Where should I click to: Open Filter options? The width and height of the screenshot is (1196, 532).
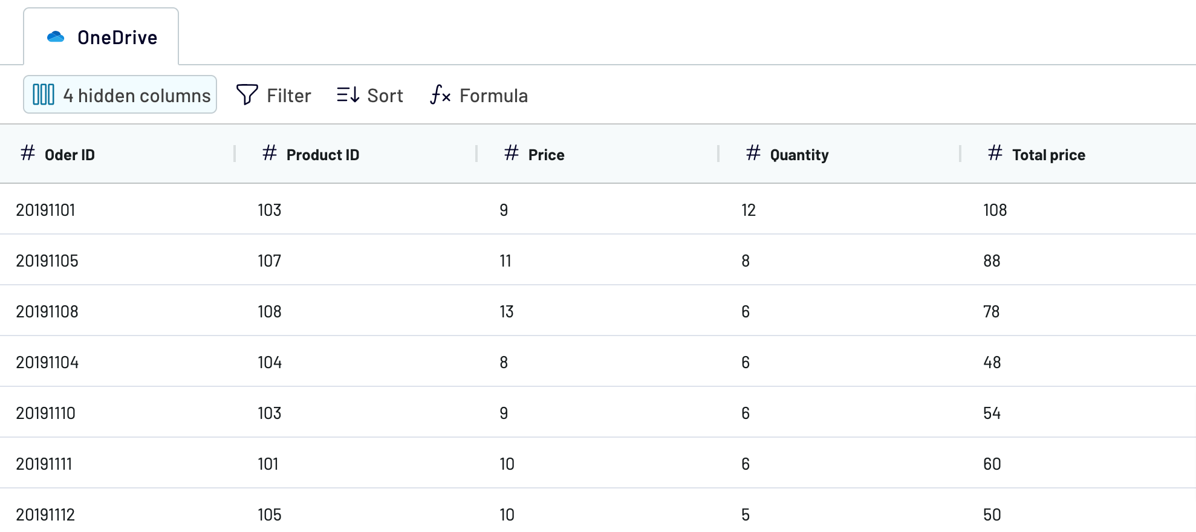click(273, 95)
